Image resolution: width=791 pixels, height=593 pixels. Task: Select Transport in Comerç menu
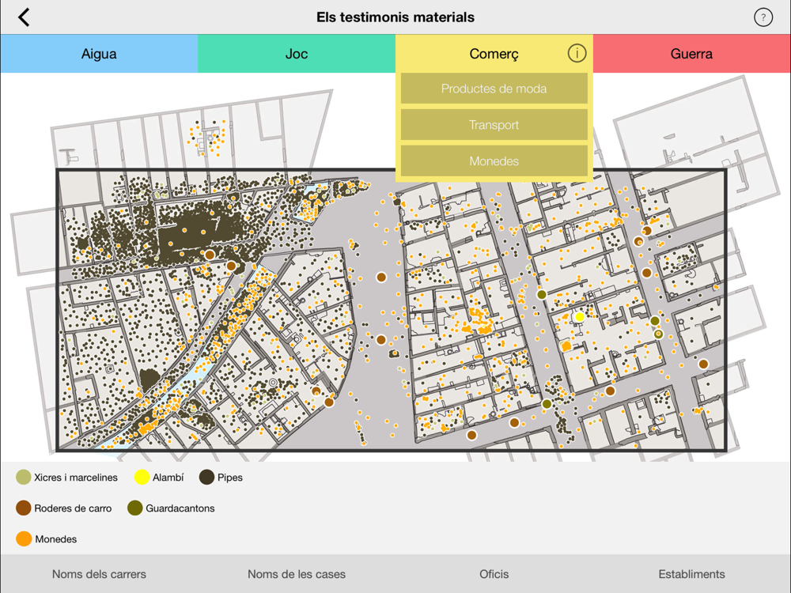coord(494,125)
